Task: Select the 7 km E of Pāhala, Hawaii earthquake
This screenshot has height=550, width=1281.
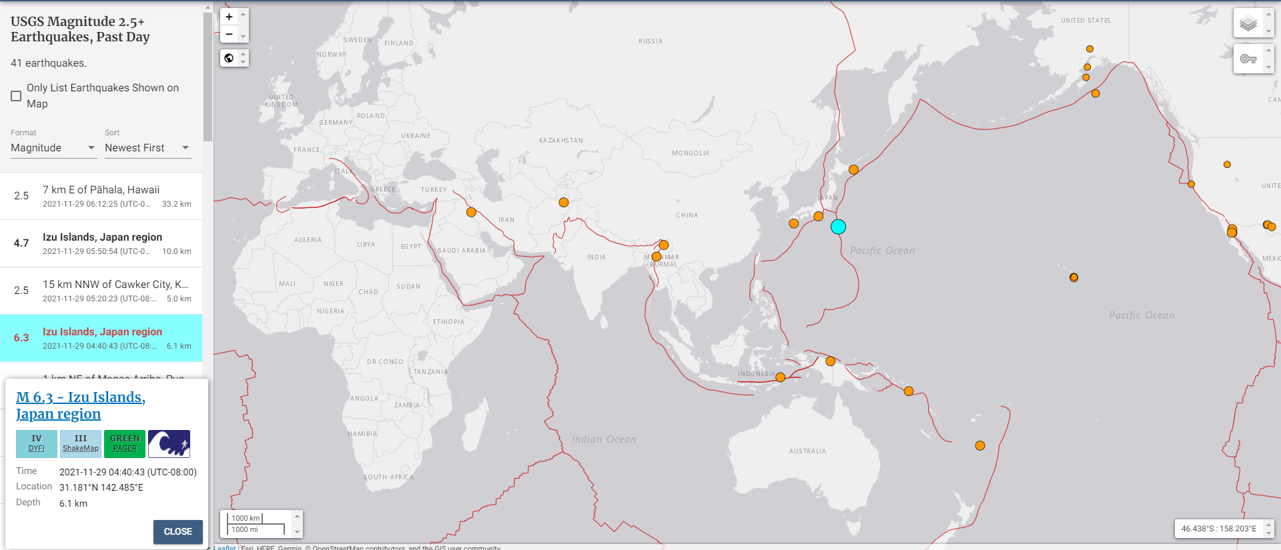Action: [x=101, y=196]
